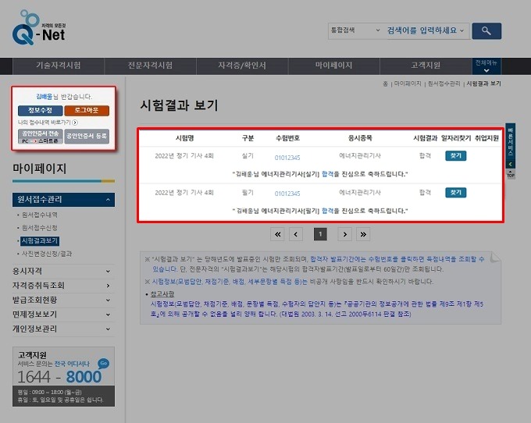Viewport: 531px width, 423px height.
Task: Click 홈 breadcrumb link
Action: (x=385, y=84)
